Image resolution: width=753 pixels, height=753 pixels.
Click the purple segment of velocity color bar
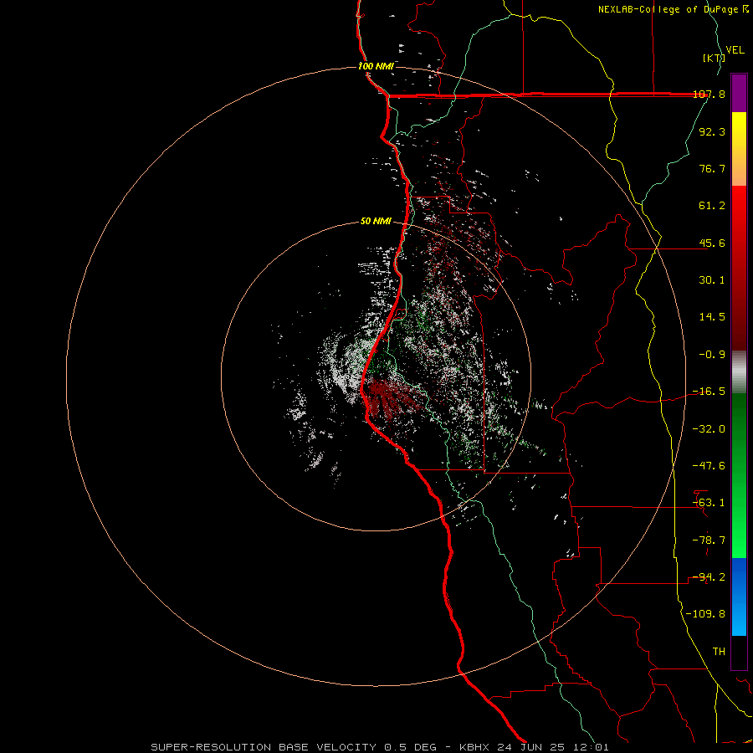[739, 93]
